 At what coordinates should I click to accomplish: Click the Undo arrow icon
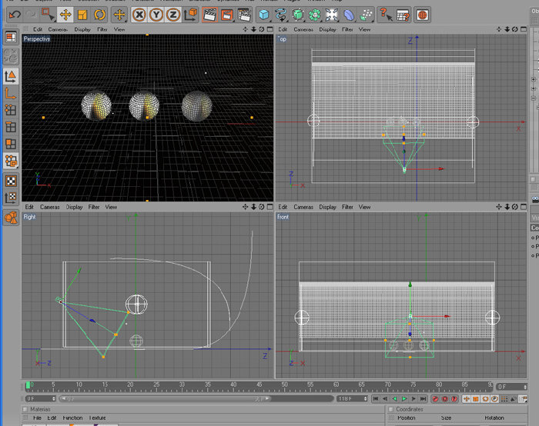tap(15, 15)
